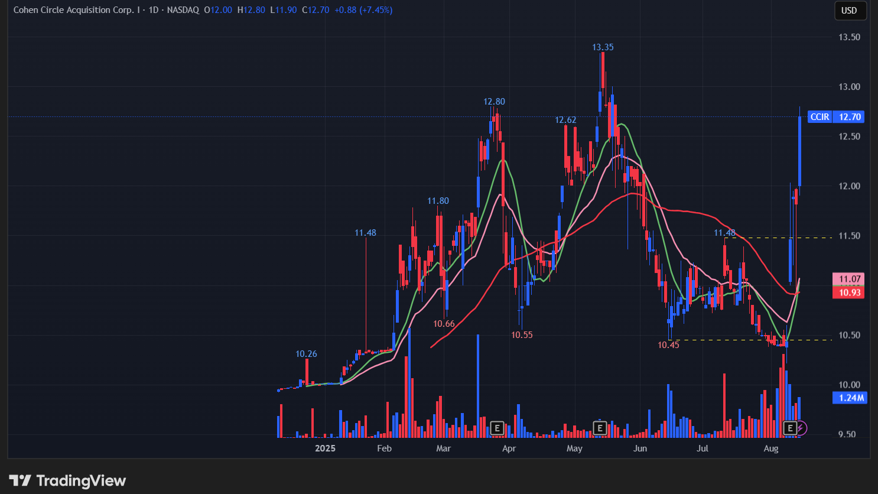Click the earnings E marker above Aug

click(790, 428)
